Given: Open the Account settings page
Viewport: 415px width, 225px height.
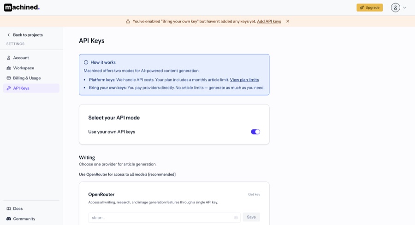Looking at the screenshot, I should 21,58.
